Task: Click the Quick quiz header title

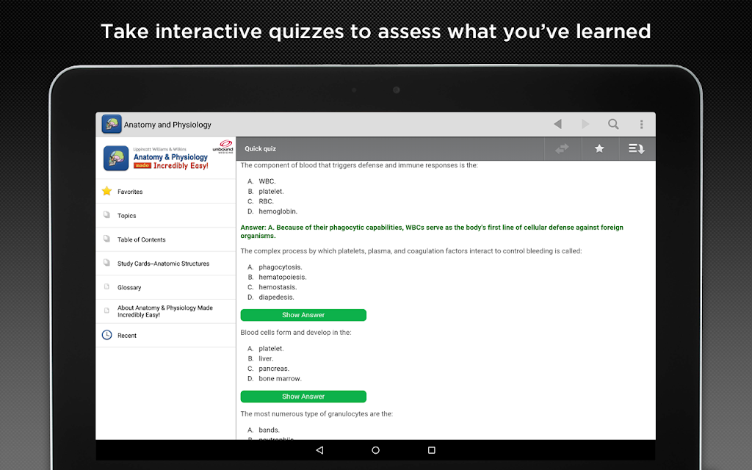Action: (261, 148)
